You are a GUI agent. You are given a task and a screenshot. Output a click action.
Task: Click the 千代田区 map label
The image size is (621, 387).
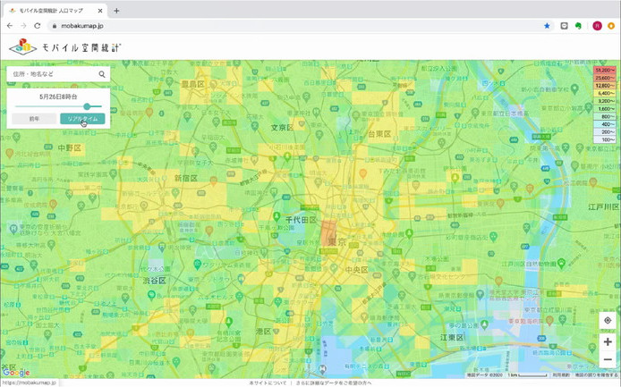click(301, 220)
